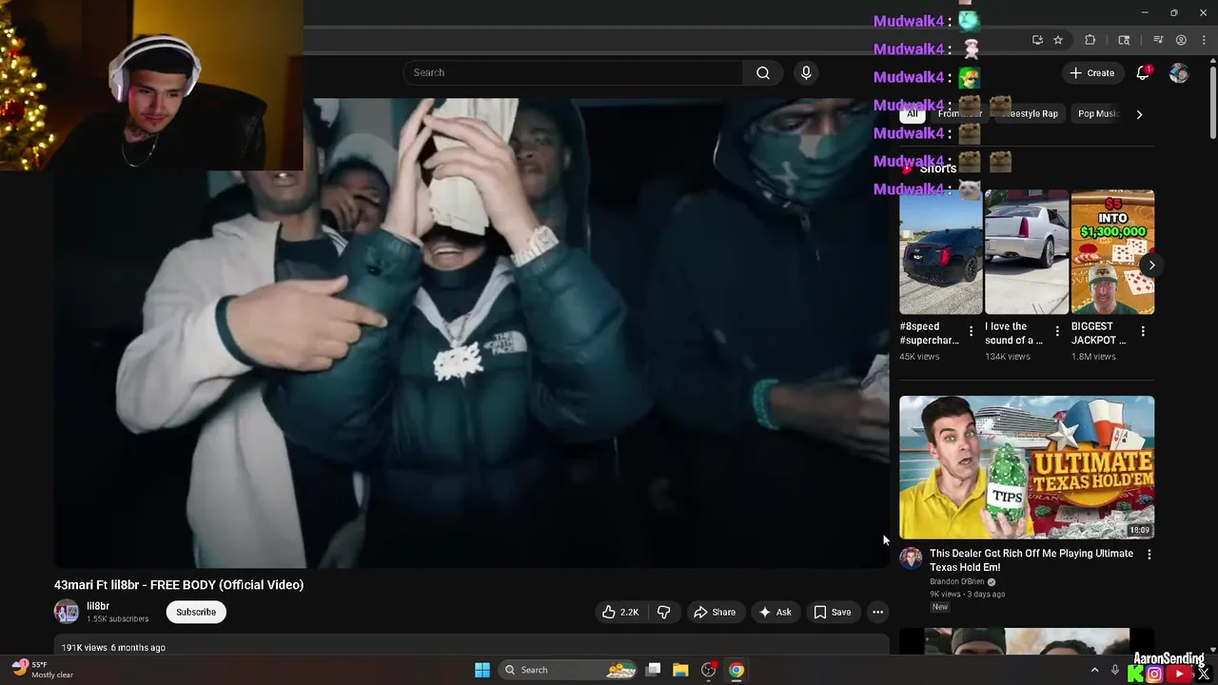Like the FREE BODY video
The height and width of the screenshot is (685, 1218).
point(619,612)
